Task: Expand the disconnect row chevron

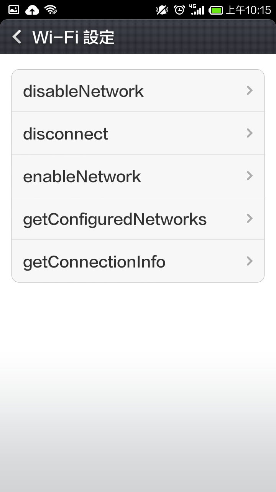Action: 250,133
